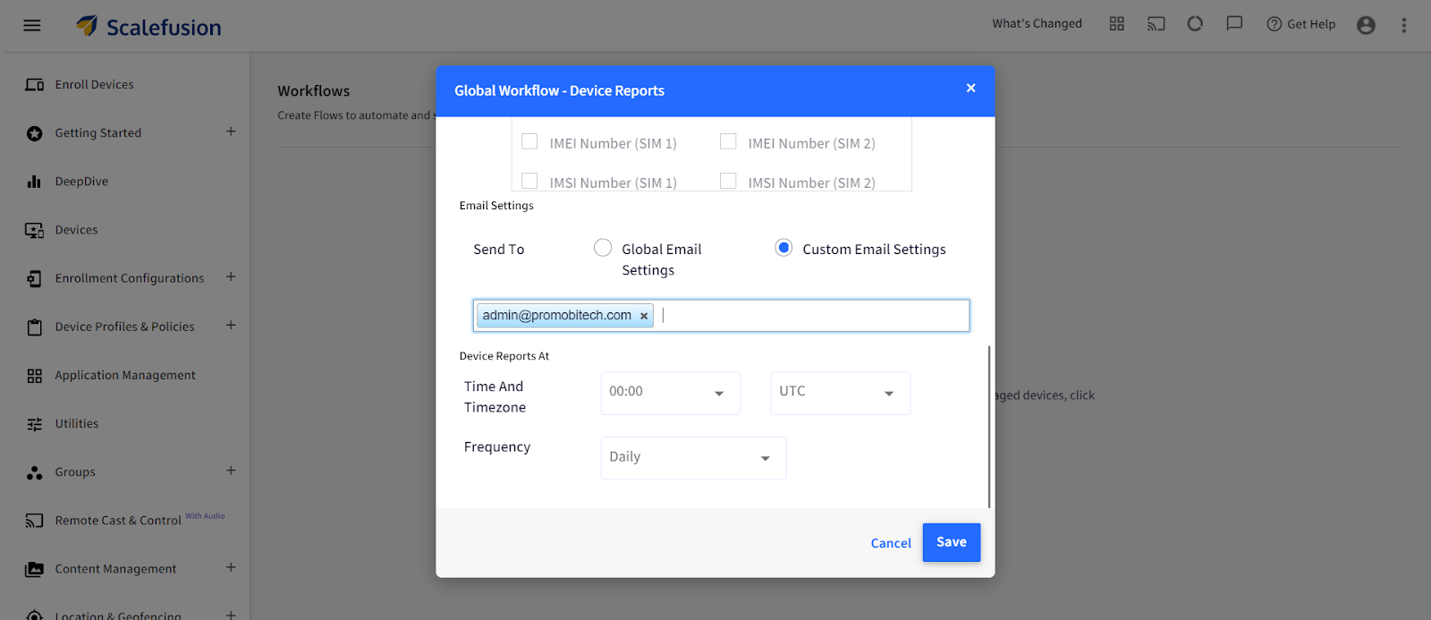Screen dimensions: 1431x620
Task: Click the DeepDive bar chart icon
Action: [35, 182]
